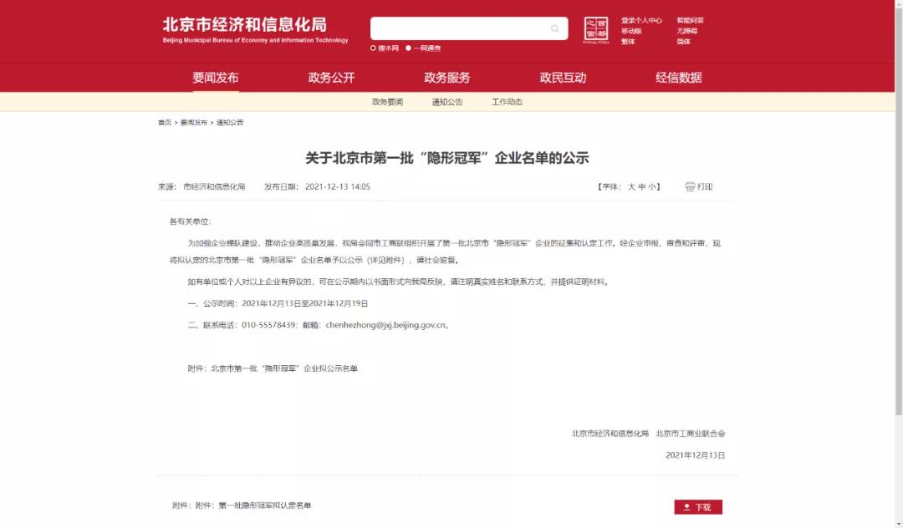Click the 公示时间 date range line
The height and width of the screenshot is (528, 903).
[x=278, y=303]
